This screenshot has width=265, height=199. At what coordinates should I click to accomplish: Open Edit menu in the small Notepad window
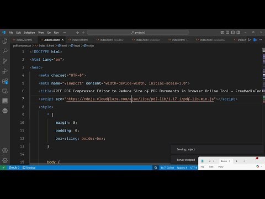coord(211,167)
